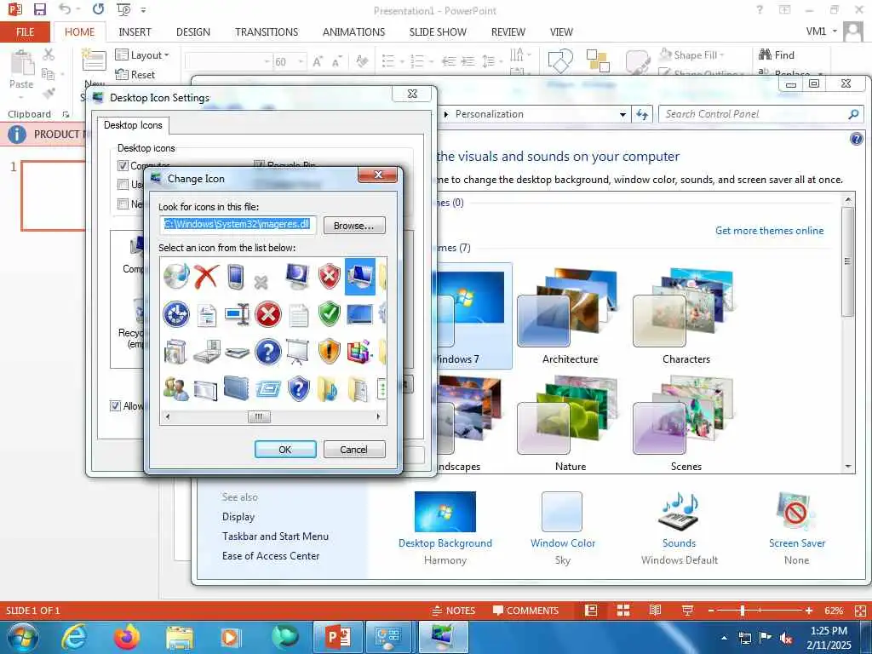Click Sounds icon in Personalization window
The width and height of the screenshot is (872, 654).
pos(679,512)
